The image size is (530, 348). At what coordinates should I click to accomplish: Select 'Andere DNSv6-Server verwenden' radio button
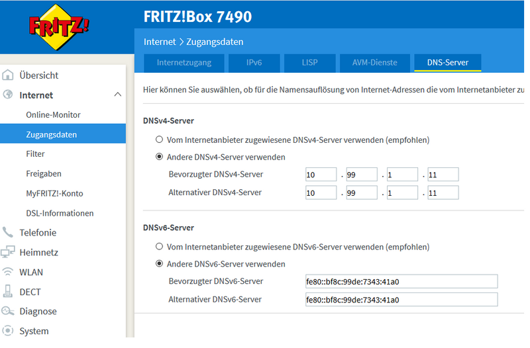tap(159, 264)
